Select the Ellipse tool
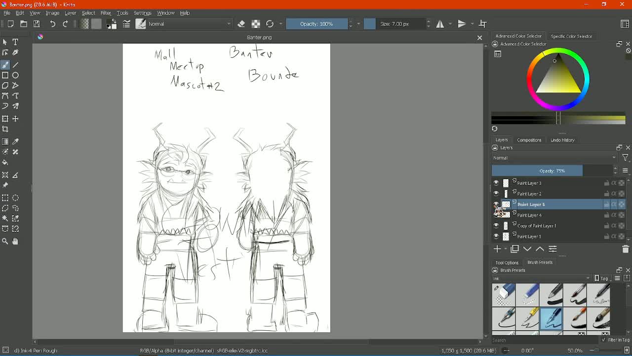632x356 pixels. pos(15,75)
